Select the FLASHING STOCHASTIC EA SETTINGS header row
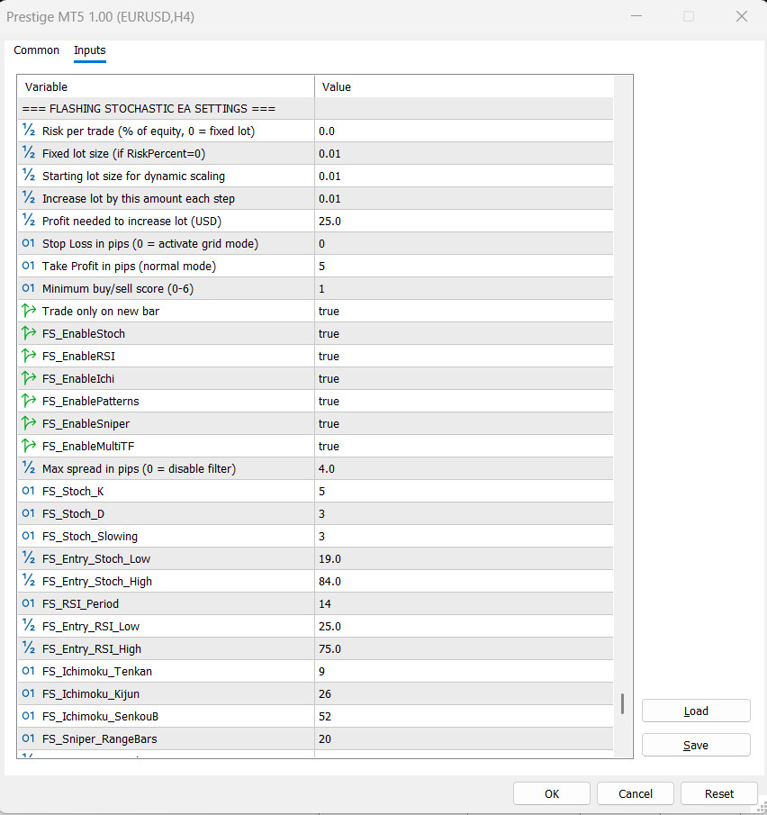The image size is (767, 815). (315, 109)
